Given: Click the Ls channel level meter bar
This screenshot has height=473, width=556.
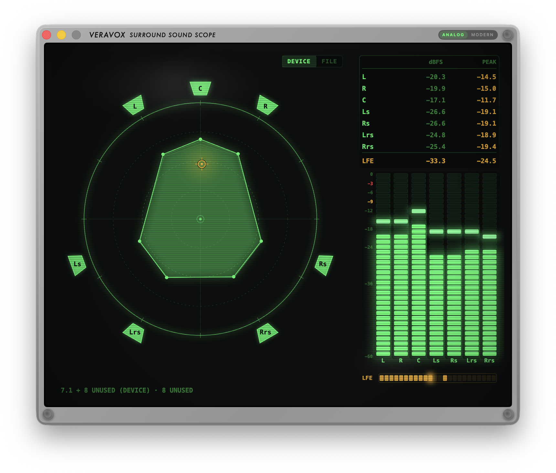Looking at the screenshot, I should point(436,265).
